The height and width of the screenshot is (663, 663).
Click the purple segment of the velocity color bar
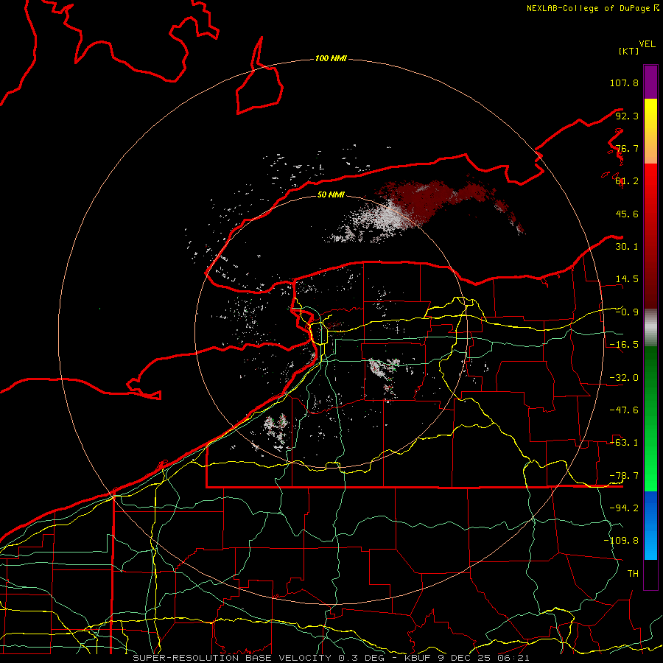click(650, 82)
